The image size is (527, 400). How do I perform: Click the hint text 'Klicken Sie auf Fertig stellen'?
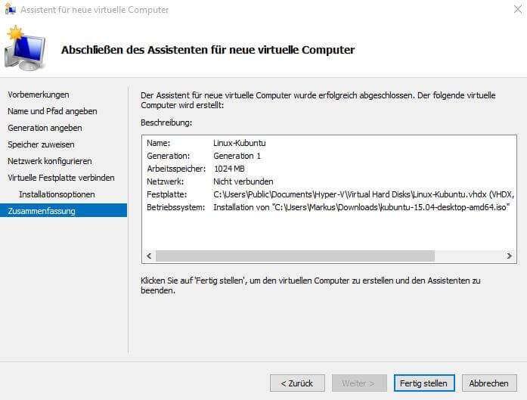[311, 285]
